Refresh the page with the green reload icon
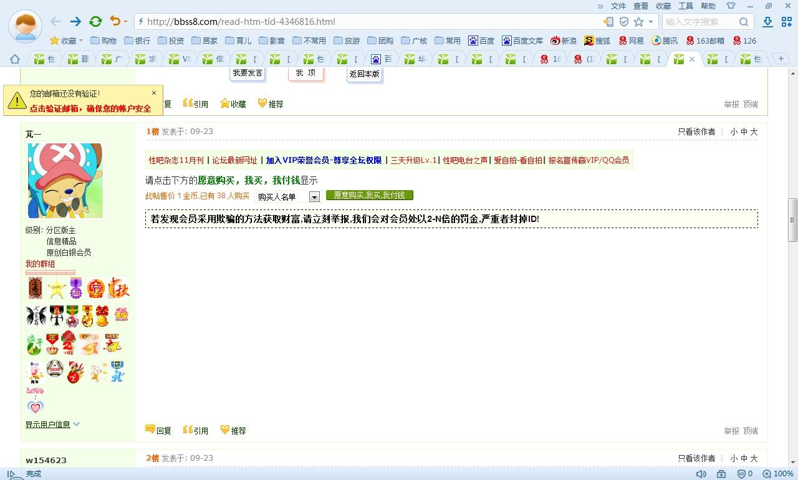This screenshot has height=480, width=798. 95,22
